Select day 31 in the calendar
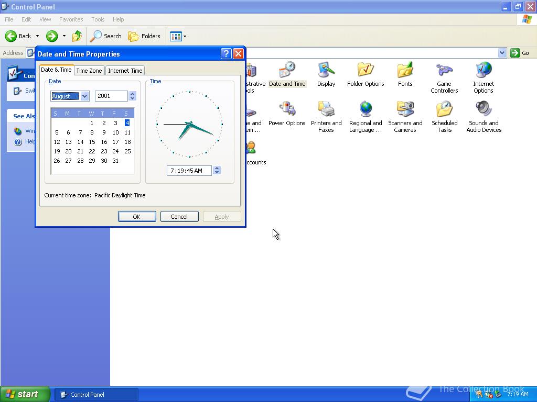 click(x=115, y=161)
